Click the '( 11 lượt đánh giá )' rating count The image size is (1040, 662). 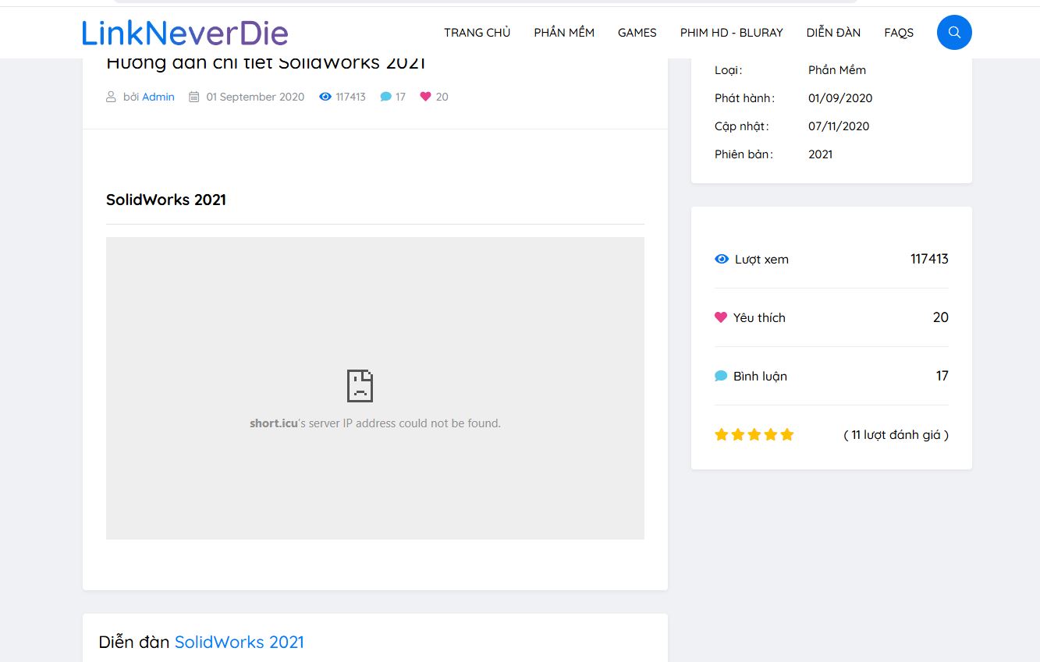896,435
